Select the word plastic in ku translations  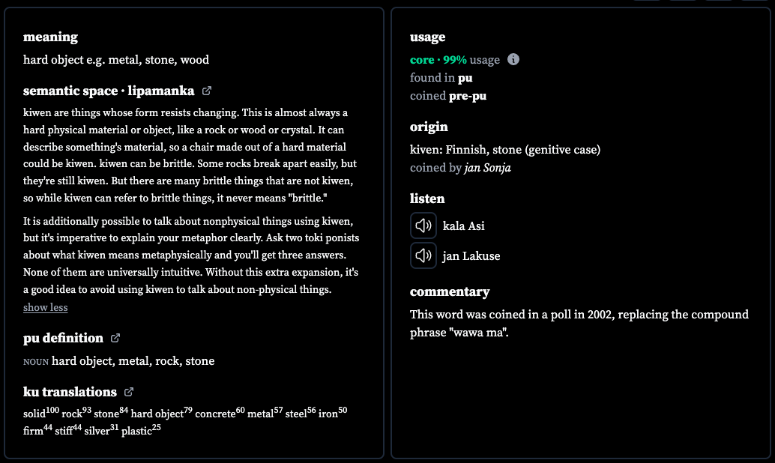click(x=136, y=432)
